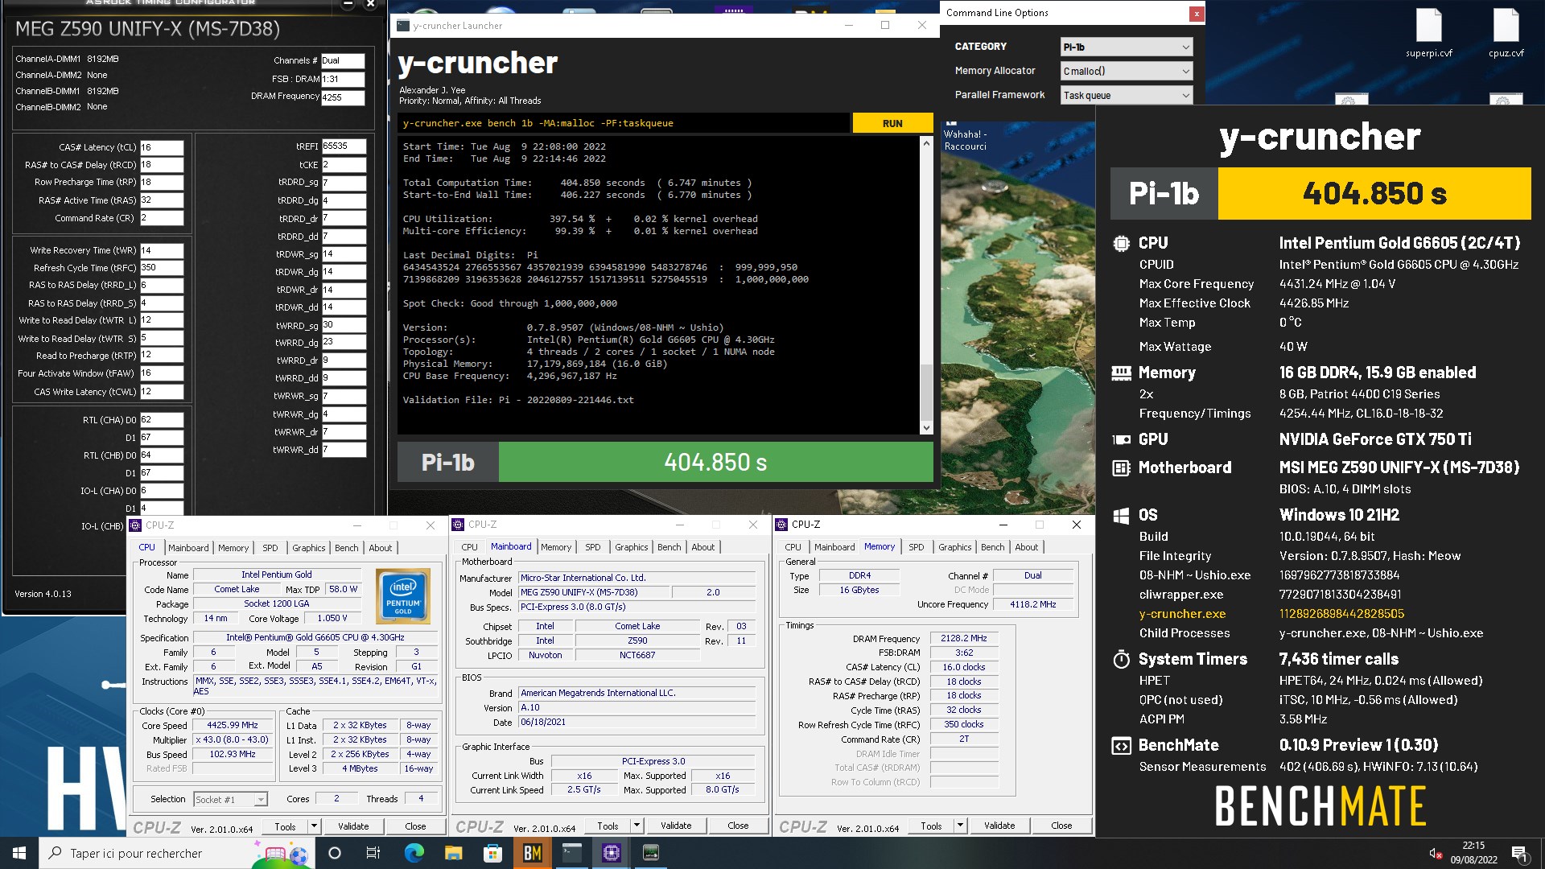Click Validate in CPU-Z Memory window
1545x869 pixels.
pos(999,826)
